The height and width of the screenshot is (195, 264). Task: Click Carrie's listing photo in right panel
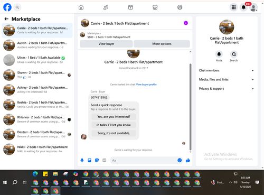point(227,27)
